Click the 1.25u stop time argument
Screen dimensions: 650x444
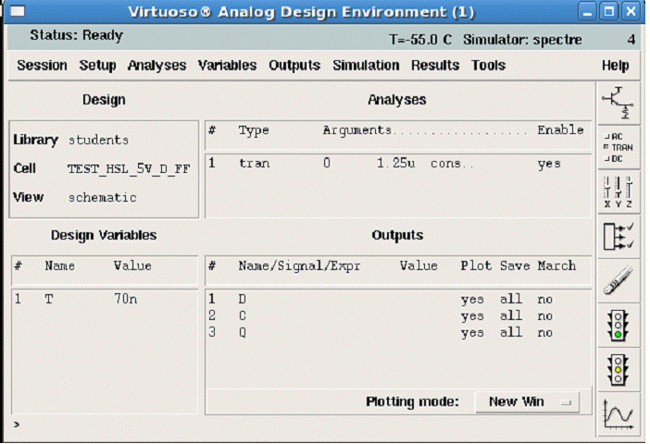(395, 164)
